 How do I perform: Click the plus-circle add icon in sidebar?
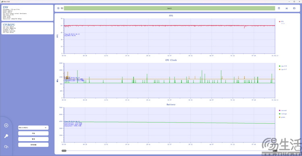[x=6, y=125]
